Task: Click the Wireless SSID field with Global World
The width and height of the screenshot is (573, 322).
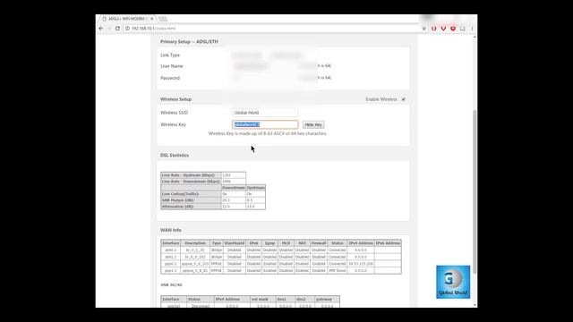Action: point(265,113)
